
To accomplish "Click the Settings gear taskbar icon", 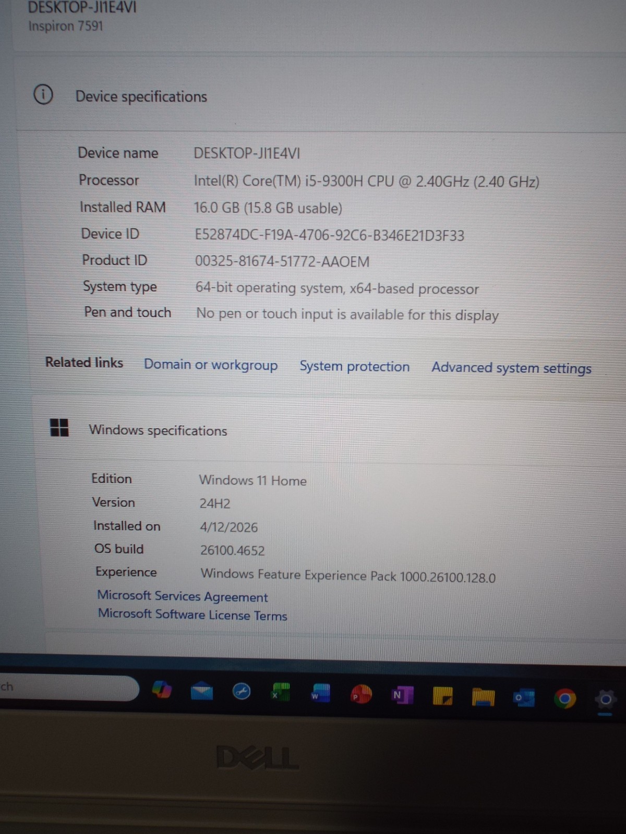I will [x=605, y=700].
